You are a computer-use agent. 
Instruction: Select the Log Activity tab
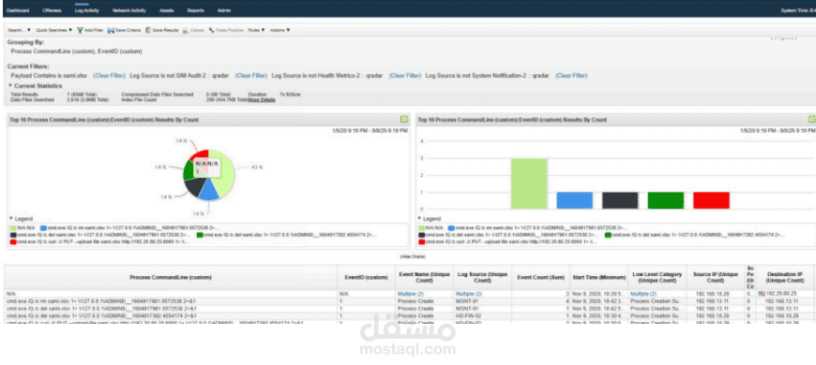87,10
